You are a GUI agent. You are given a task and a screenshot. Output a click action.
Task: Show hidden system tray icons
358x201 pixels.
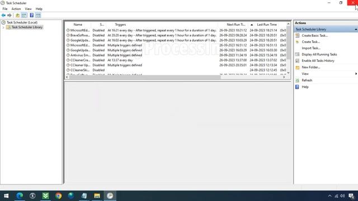tap(329, 196)
